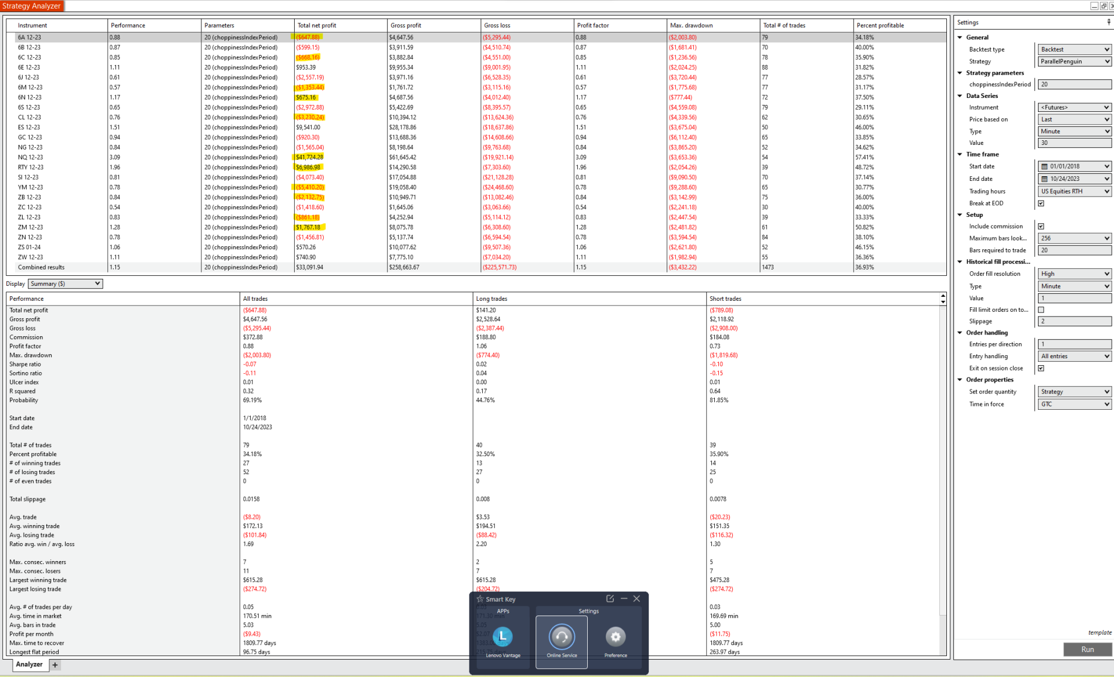Open Smart Key Preference gear icon
Image resolution: width=1114 pixels, height=677 pixels.
[x=615, y=637]
